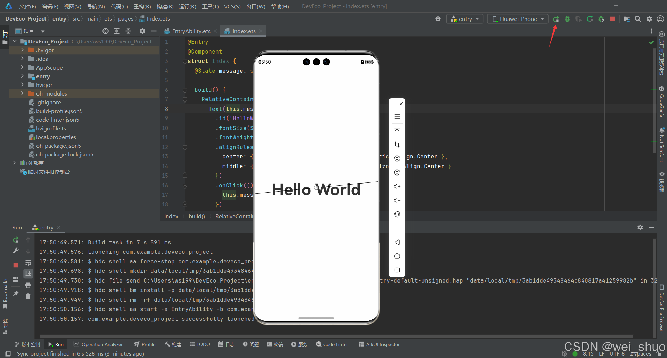Click the emulator back triangle button

[397, 242]
